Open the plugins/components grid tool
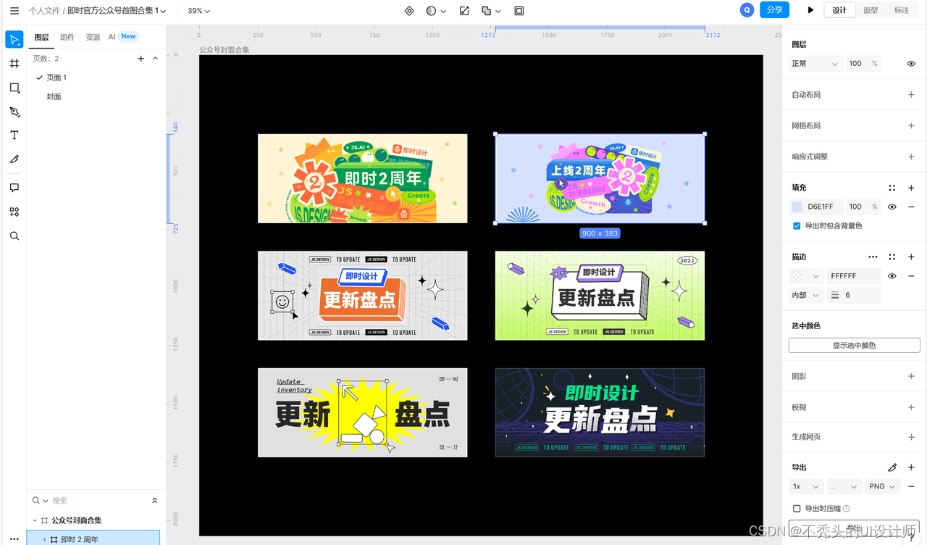This screenshot has height=545, width=927. click(14, 212)
